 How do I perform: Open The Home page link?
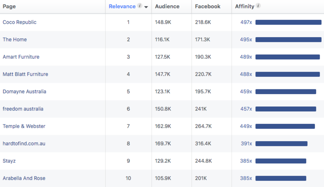[15, 39]
